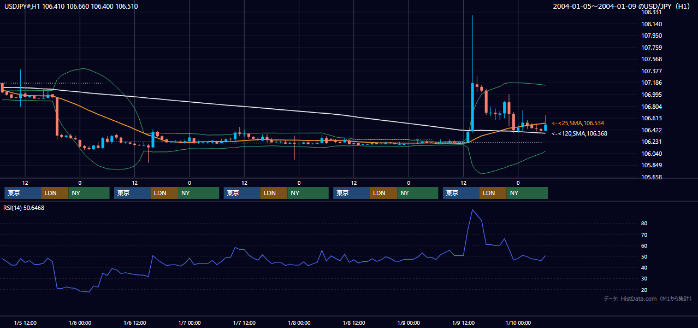Select the 1/7 00:00 time axis label
Image resolution: width=698 pixels, height=328 pixels.
click(x=190, y=323)
